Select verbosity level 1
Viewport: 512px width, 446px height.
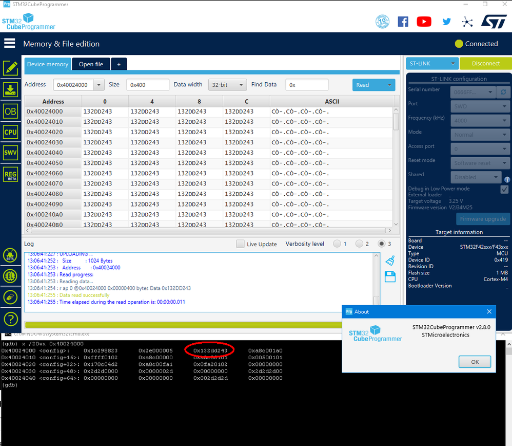tap(337, 244)
